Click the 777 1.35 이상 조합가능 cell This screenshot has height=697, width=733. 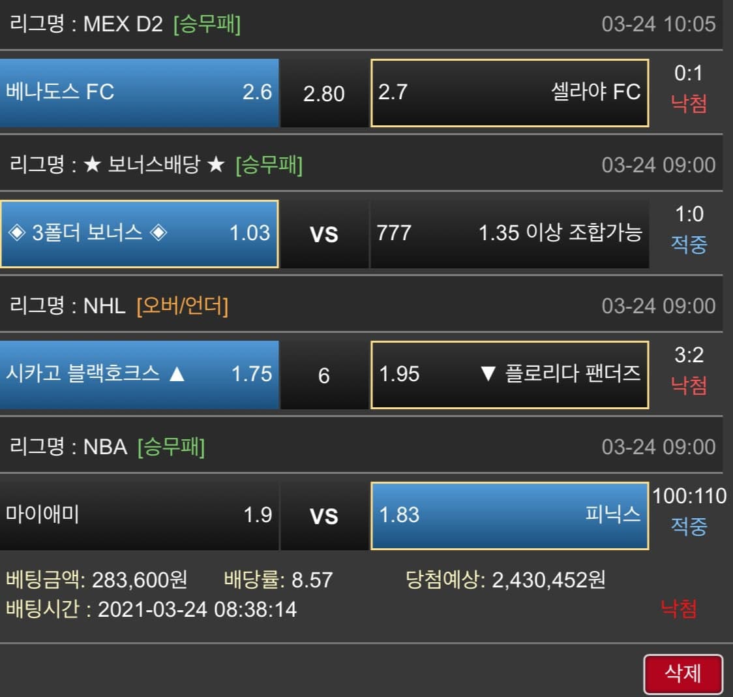click(x=509, y=233)
